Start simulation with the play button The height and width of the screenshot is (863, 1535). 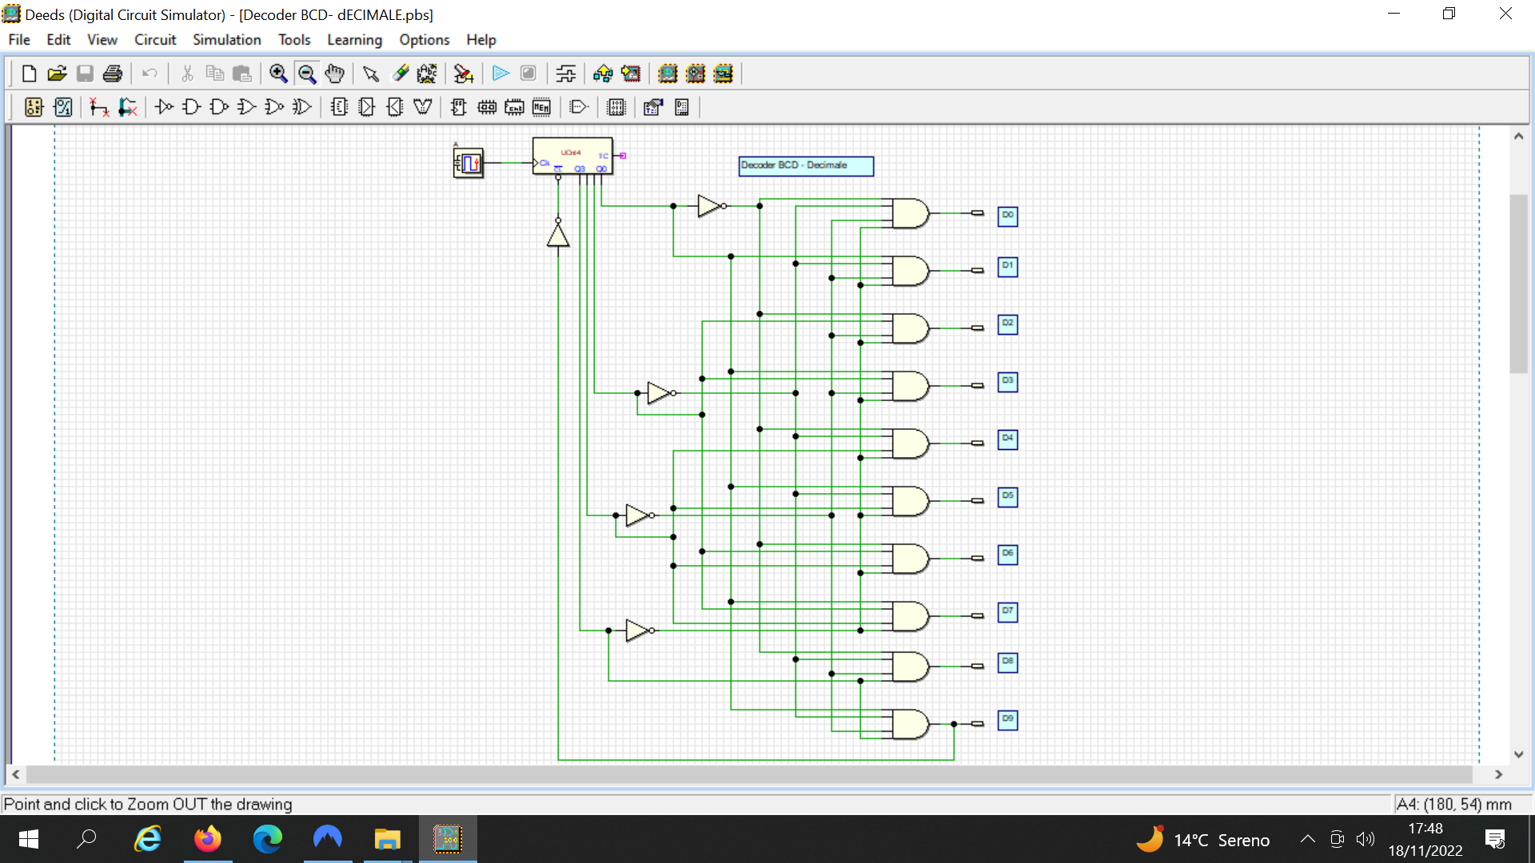click(x=500, y=74)
